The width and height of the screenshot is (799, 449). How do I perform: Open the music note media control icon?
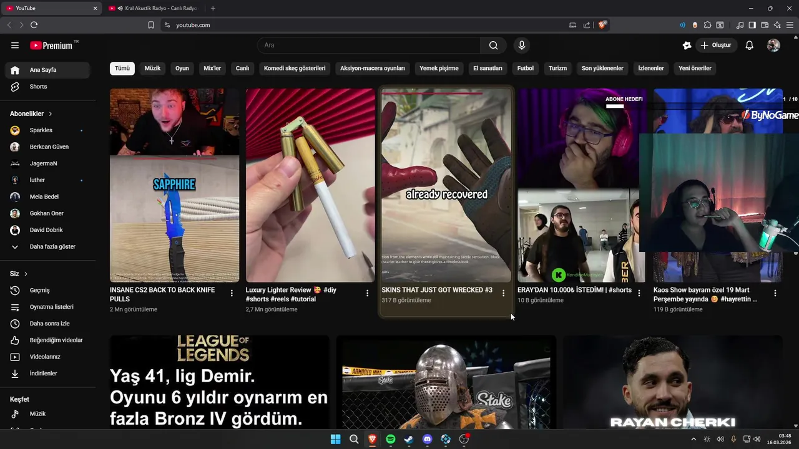click(x=740, y=25)
